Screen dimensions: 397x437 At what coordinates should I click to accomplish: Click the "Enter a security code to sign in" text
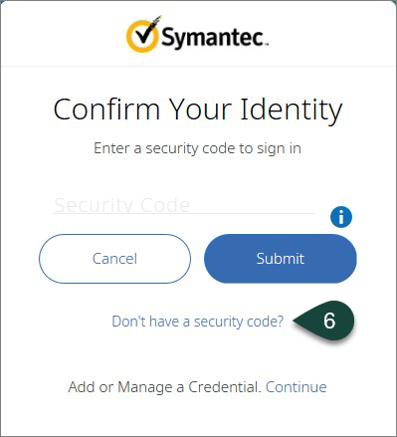click(197, 148)
